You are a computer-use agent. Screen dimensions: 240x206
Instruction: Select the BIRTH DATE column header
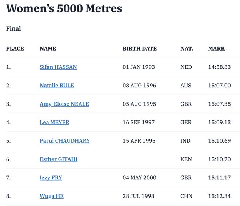tap(140, 48)
